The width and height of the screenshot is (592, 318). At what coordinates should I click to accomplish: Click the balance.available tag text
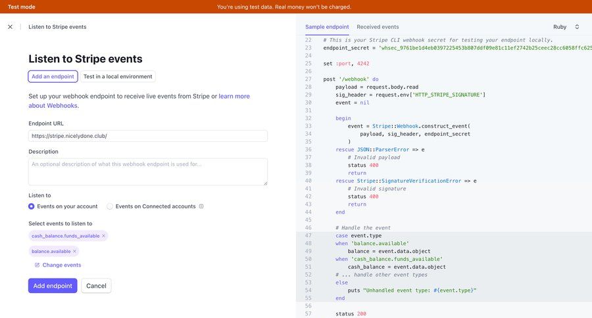pyautogui.click(x=51, y=251)
